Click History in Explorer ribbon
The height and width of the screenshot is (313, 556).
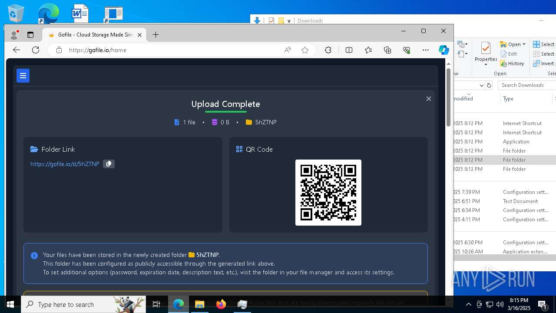pyautogui.click(x=512, y=63)
